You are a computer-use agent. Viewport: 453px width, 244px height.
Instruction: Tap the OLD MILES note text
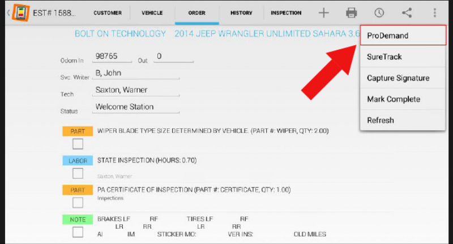coord(310,234)
